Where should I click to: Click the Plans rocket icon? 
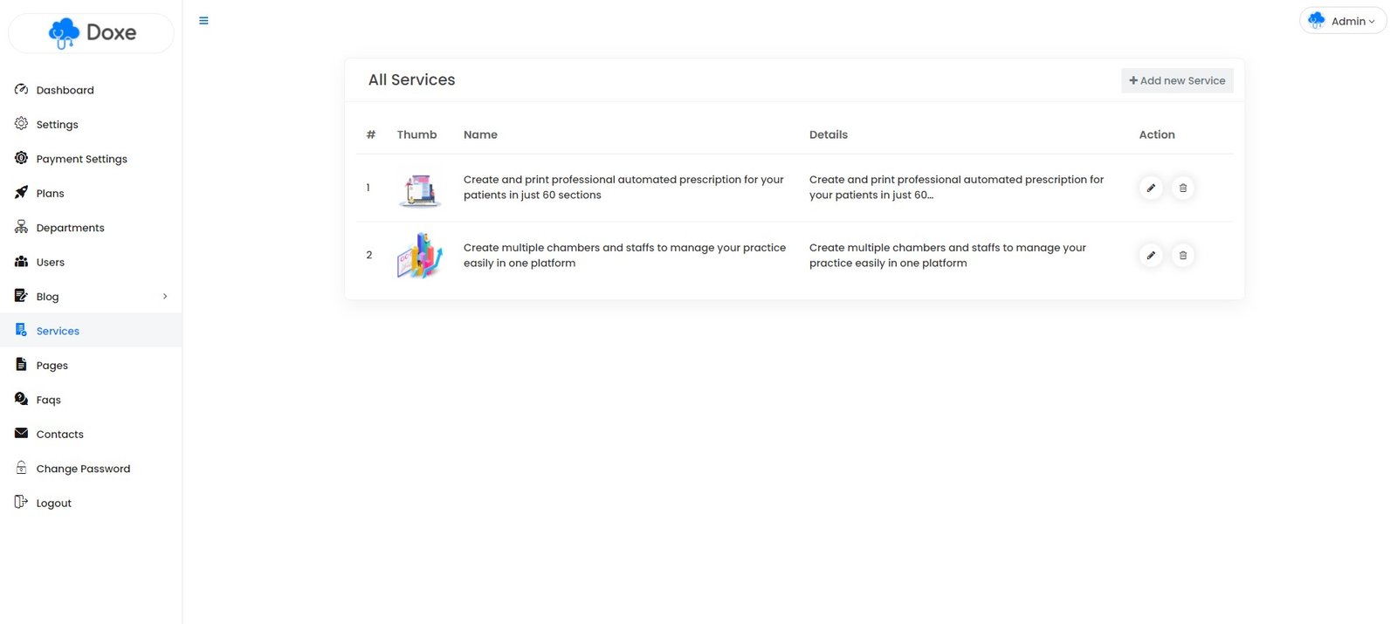click(x=21, y=193)
